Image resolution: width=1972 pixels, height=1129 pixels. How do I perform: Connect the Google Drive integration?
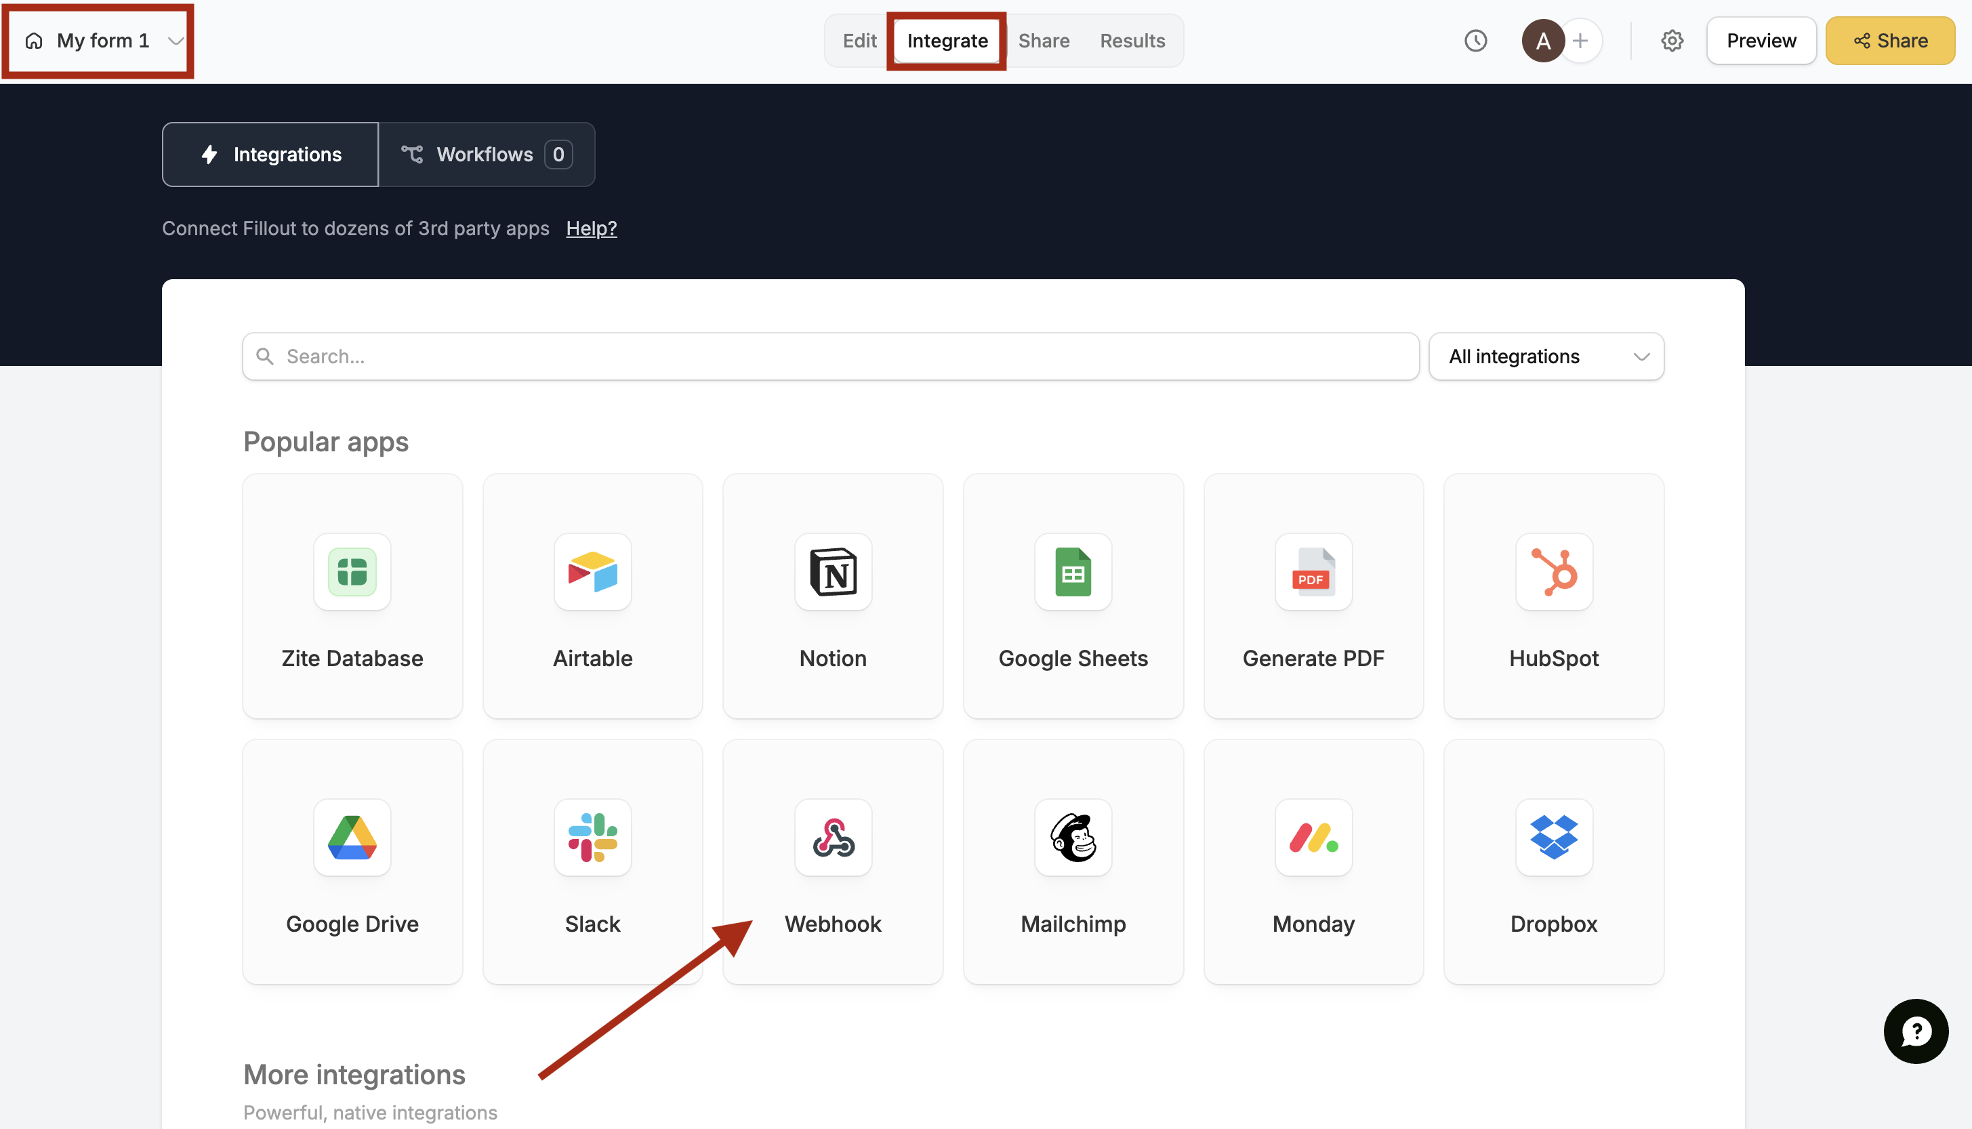352,861
